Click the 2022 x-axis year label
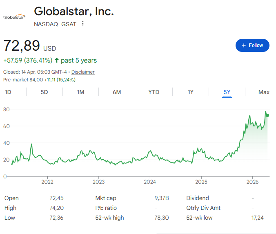 47,182
